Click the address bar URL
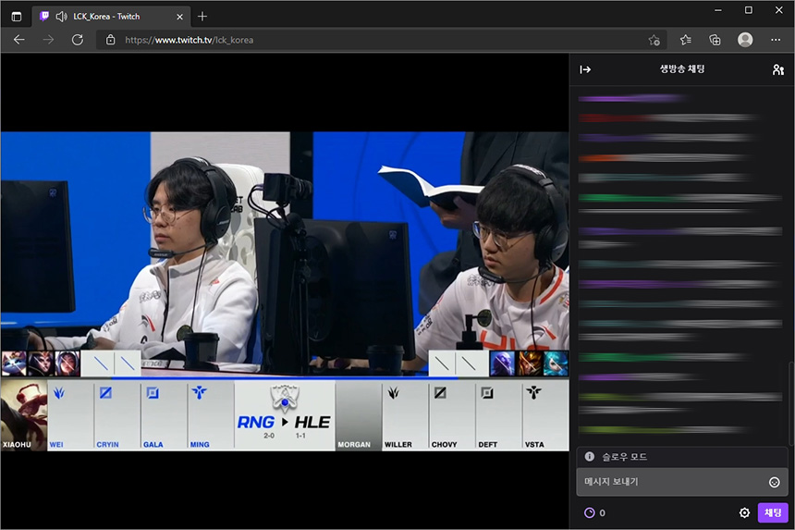Viewport: 795px width, 530px height. click(190, 40)
